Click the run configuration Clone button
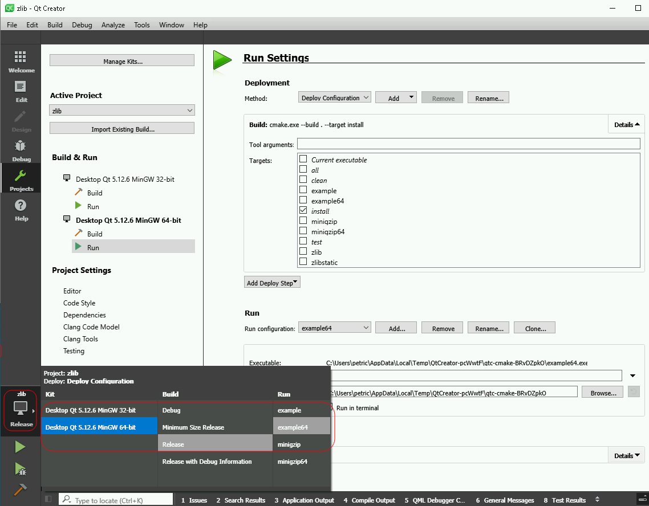 (534, 328)
